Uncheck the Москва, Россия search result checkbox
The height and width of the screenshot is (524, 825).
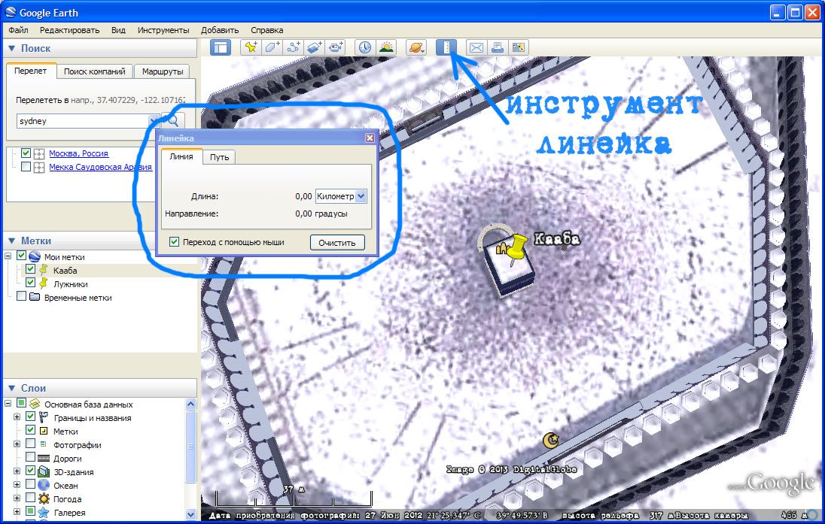point(26,153)
